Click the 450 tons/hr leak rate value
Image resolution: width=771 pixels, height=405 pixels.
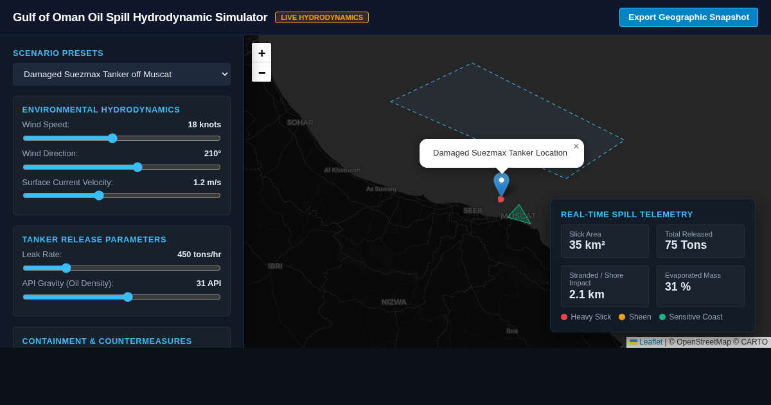coord(199,254)
